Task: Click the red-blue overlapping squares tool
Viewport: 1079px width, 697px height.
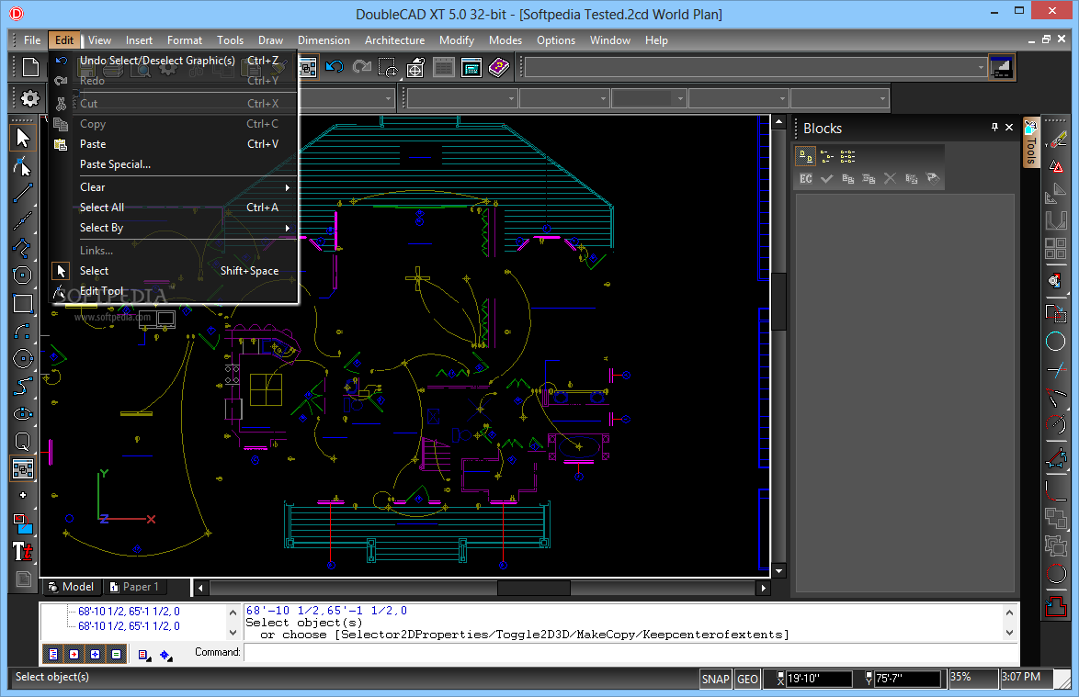Action: pos(23,523)
